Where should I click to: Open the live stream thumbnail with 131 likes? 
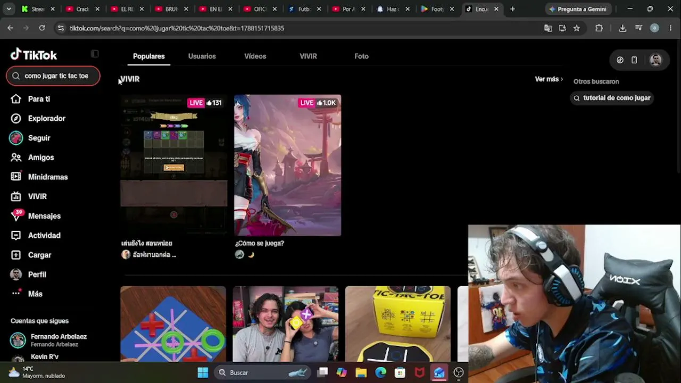click(174, 165)
